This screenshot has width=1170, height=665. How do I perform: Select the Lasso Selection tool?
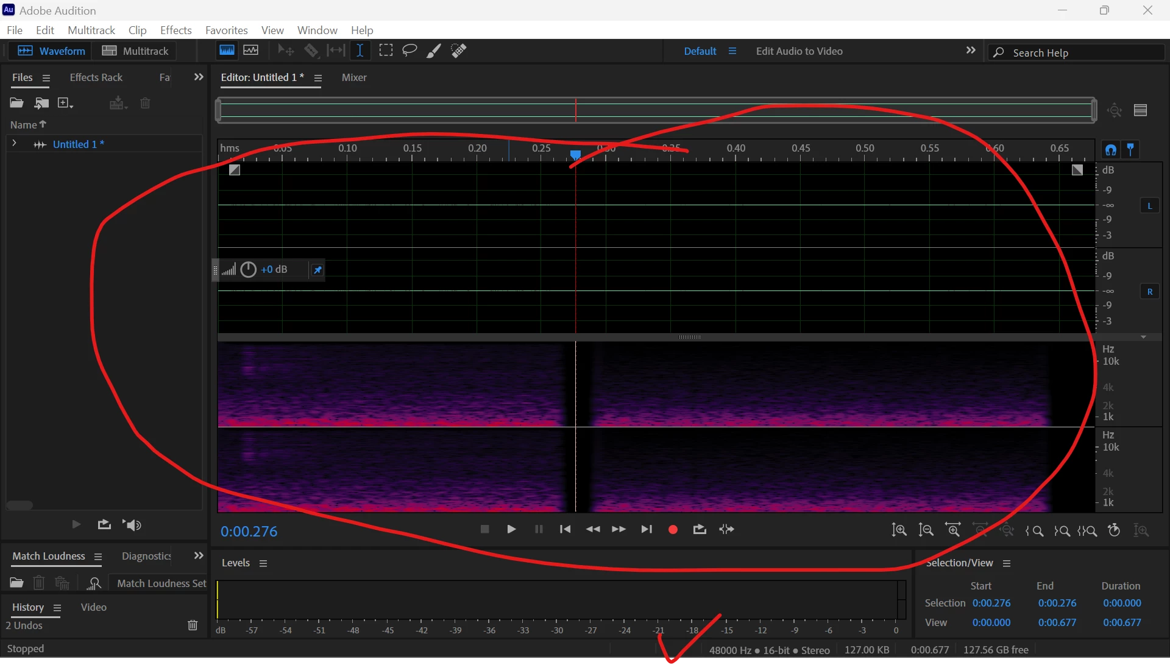(409, 51)
